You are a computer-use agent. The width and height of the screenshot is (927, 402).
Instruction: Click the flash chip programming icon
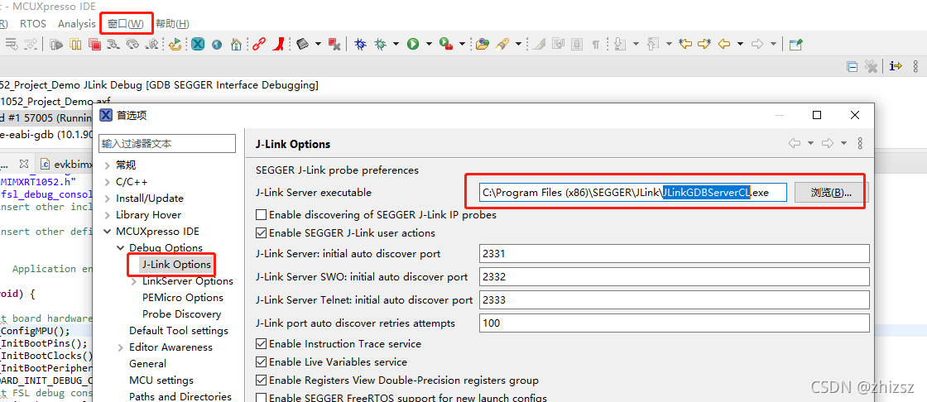tap(302, 44)
